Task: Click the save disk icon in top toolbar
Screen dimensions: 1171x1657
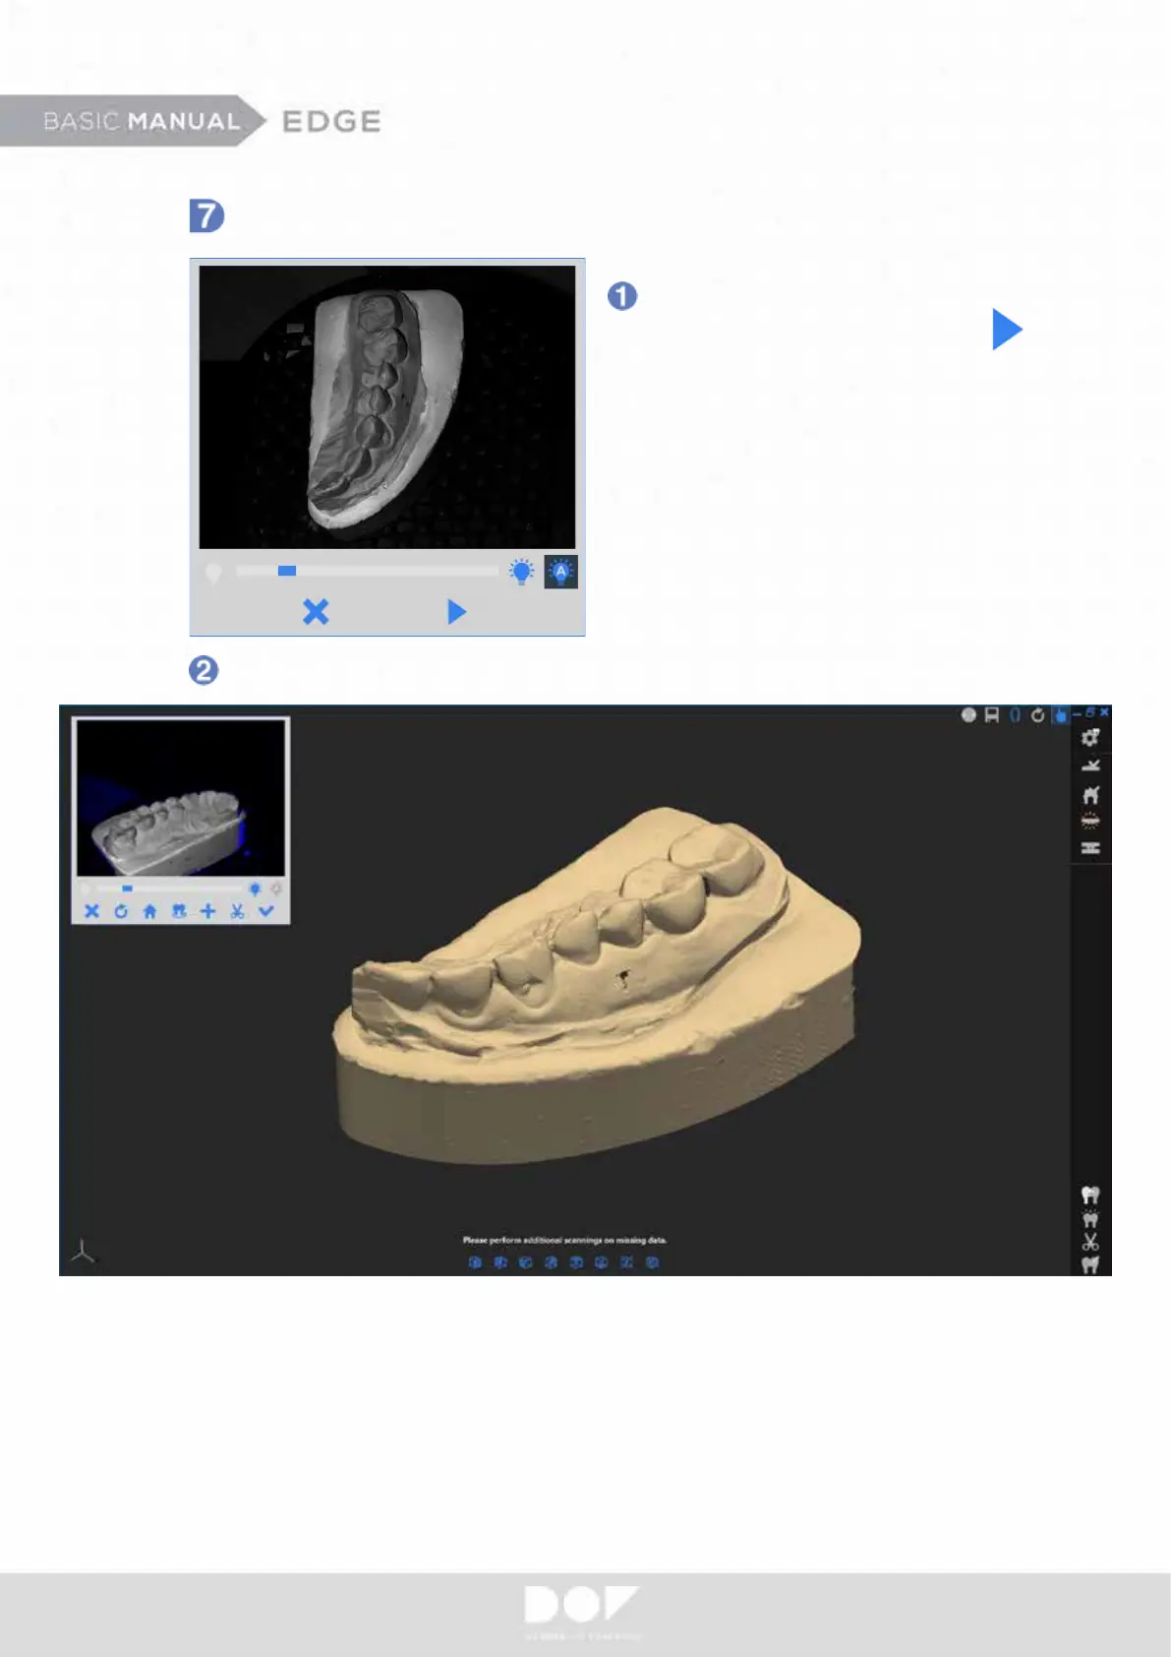Action: 992,715
